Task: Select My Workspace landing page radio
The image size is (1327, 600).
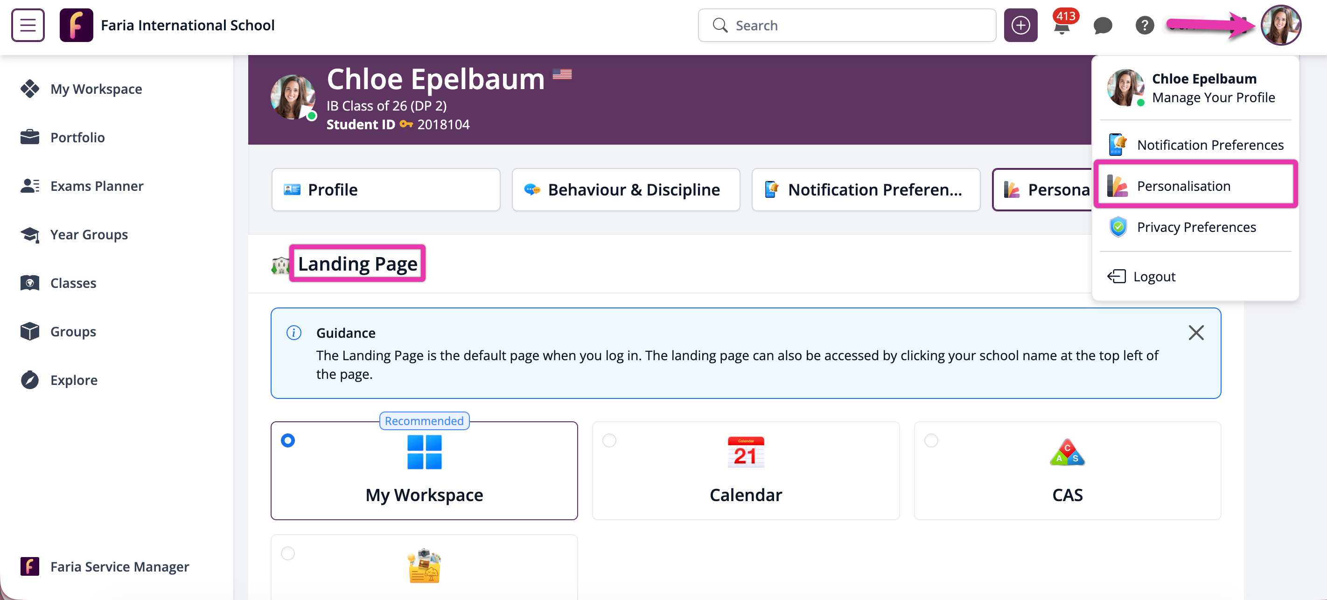Action: point(288,440)
